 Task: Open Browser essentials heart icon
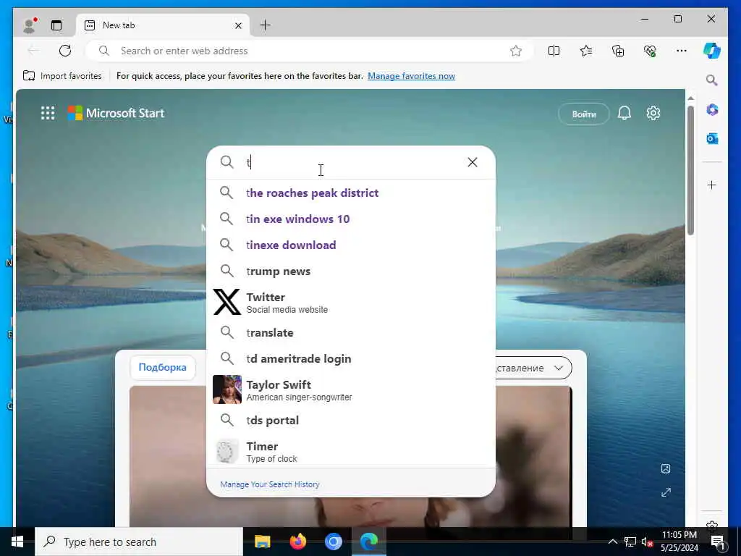click(x=650, y=51)
